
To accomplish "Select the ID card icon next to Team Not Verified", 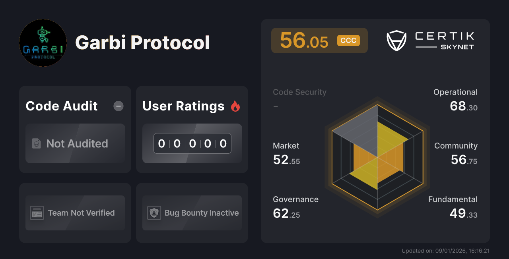I will tap(37, 213).
